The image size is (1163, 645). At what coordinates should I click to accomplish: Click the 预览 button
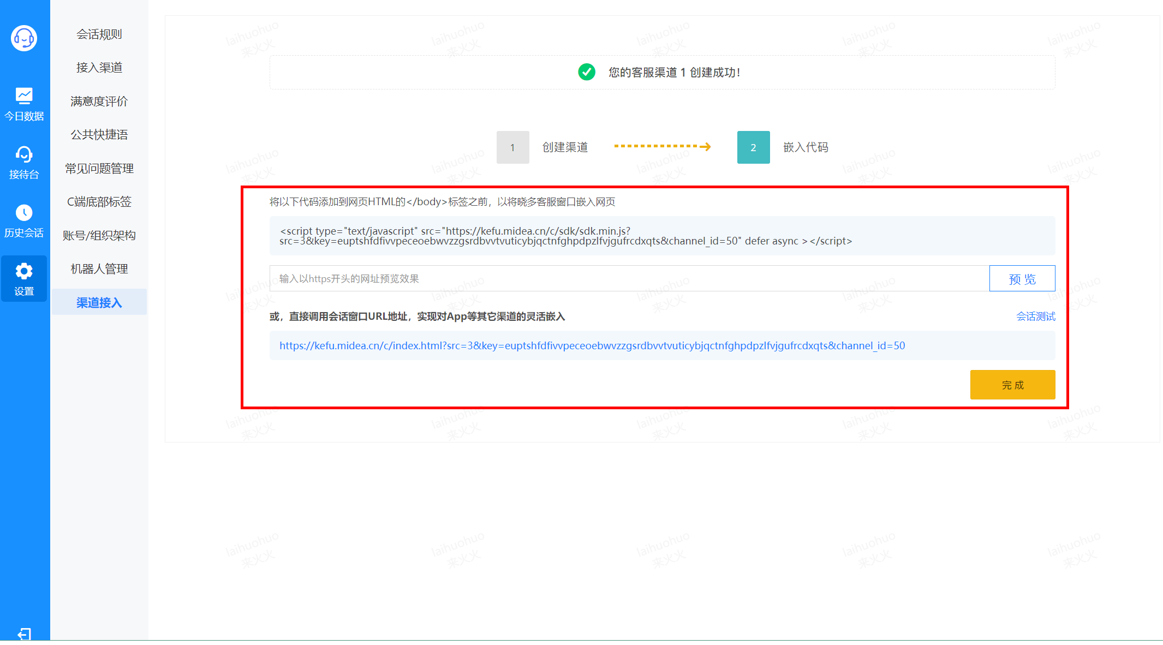1022,278
